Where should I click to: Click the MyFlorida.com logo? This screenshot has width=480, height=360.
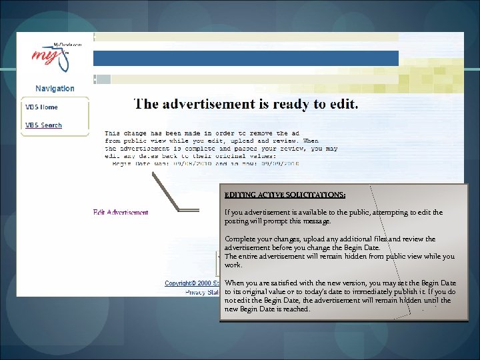coord(57,57)
